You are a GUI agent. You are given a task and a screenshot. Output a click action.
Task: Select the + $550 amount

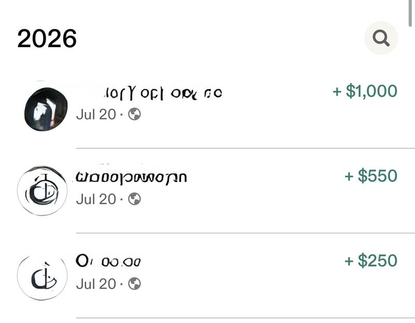pyautogui.click(x=371, y=176)
